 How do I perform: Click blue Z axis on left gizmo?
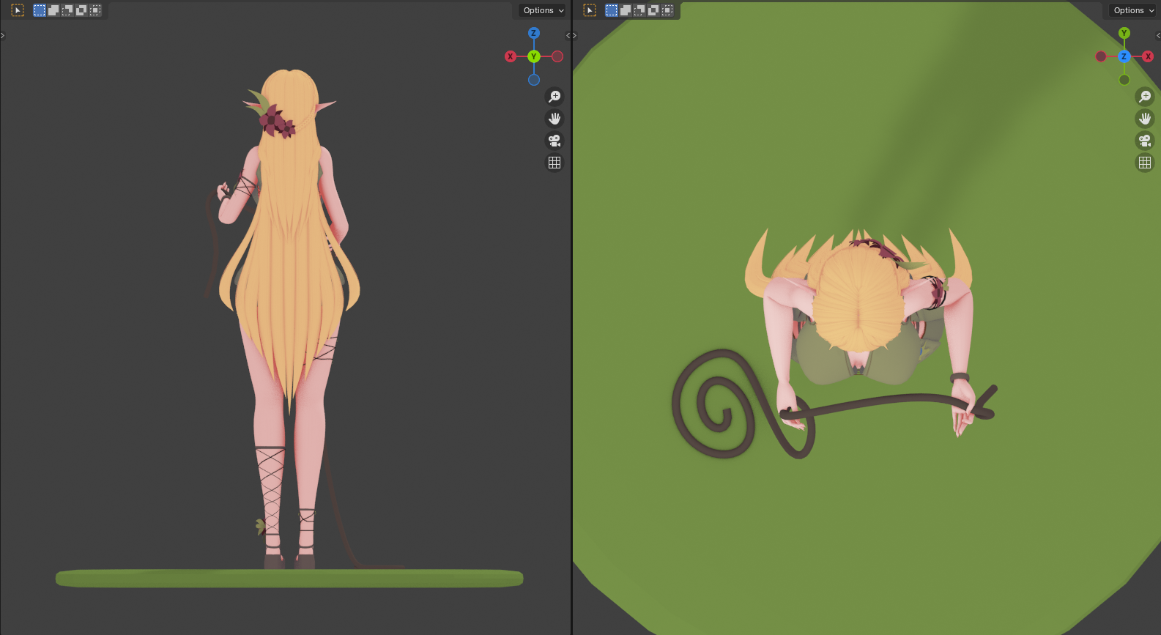point(534,33)
